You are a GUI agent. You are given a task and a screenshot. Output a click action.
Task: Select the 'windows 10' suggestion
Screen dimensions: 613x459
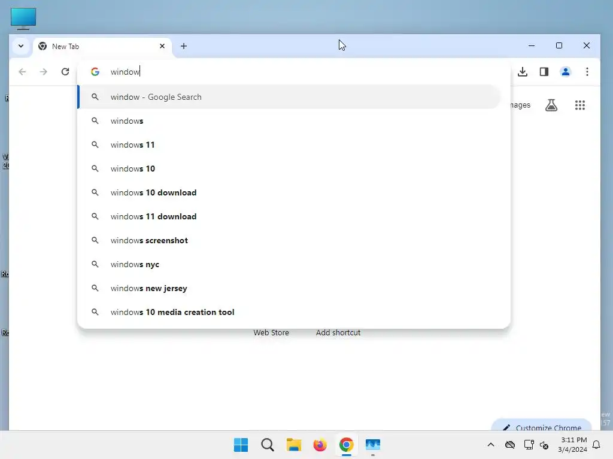coord(289,169)
